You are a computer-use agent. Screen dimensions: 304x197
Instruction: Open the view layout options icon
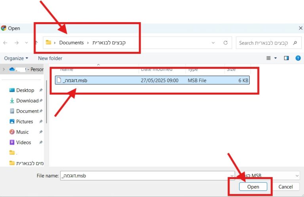pos(269,58)
